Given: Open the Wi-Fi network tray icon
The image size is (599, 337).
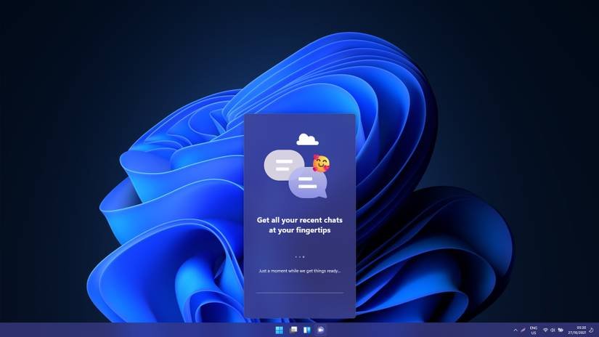Looking at the screenshot, I should 545,330.
